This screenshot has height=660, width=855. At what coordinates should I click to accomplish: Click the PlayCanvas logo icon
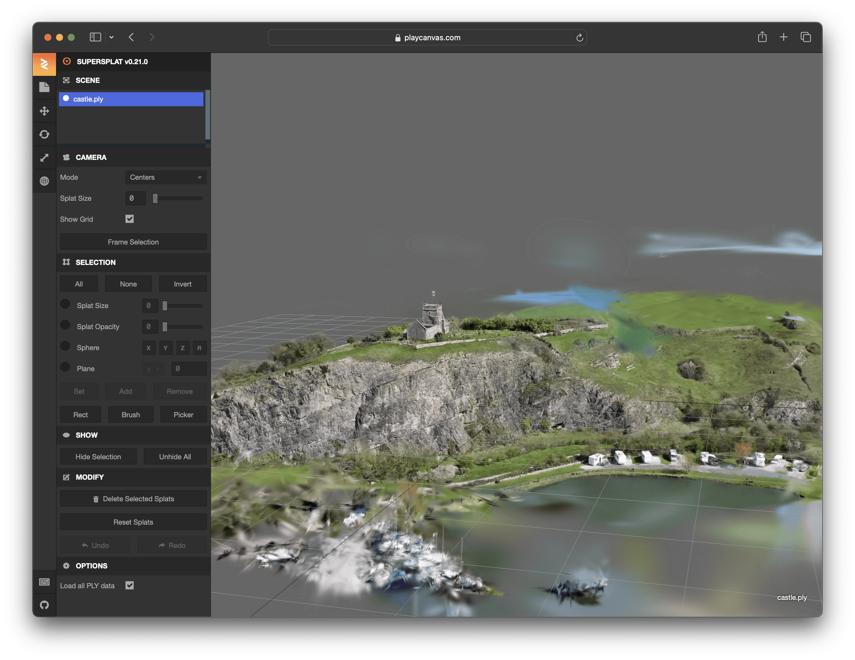(44, 64)
